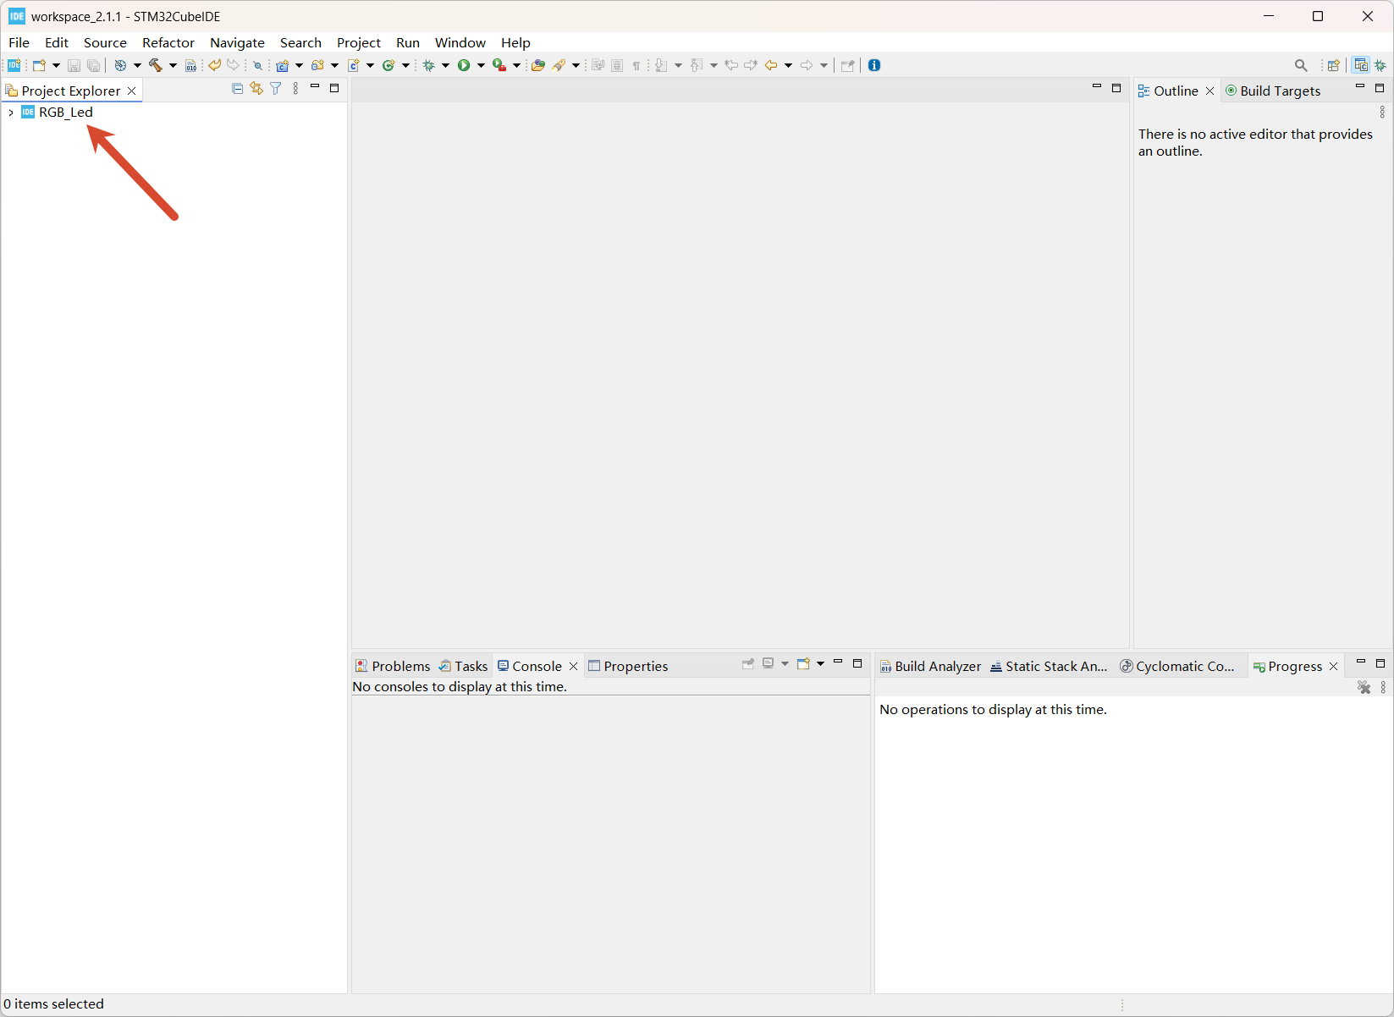Open Outline view menu dots
The height and width of the screenshot is (1017, 1394).
tap(1382, 112)
